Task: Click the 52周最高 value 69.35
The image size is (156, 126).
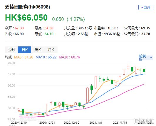Action: point(145,28)
